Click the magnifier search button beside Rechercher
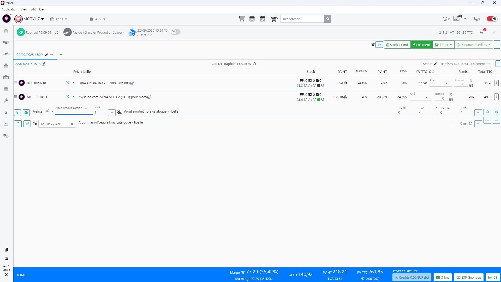Image resolution: width=501 pixels, height=282 pixels. (328, 19)
